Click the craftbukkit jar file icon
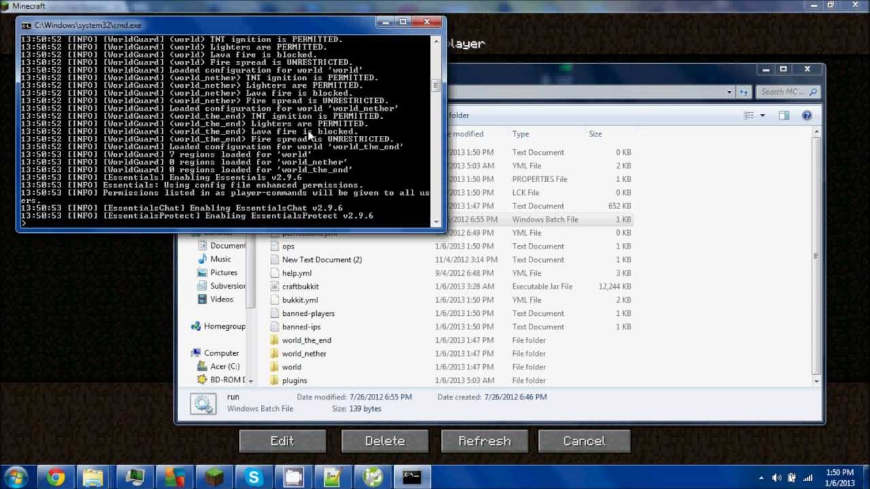870x489 pixels. coord(275,287)
